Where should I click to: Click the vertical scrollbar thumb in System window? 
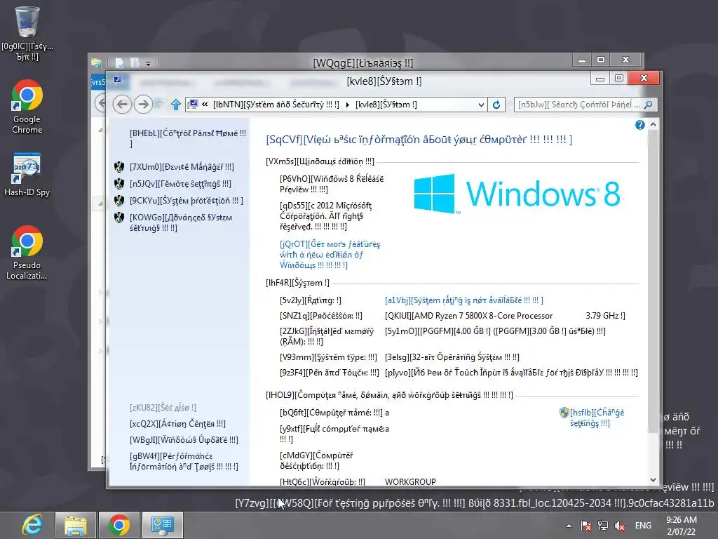pyautogui.click(x=653, y=282)
